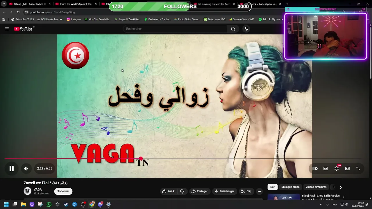Image resolution: width=372 pixels, height=209 pixels.
Task: Open Yfaraj Rabi Cheb Salih suggested video
Action: [321, 196]
